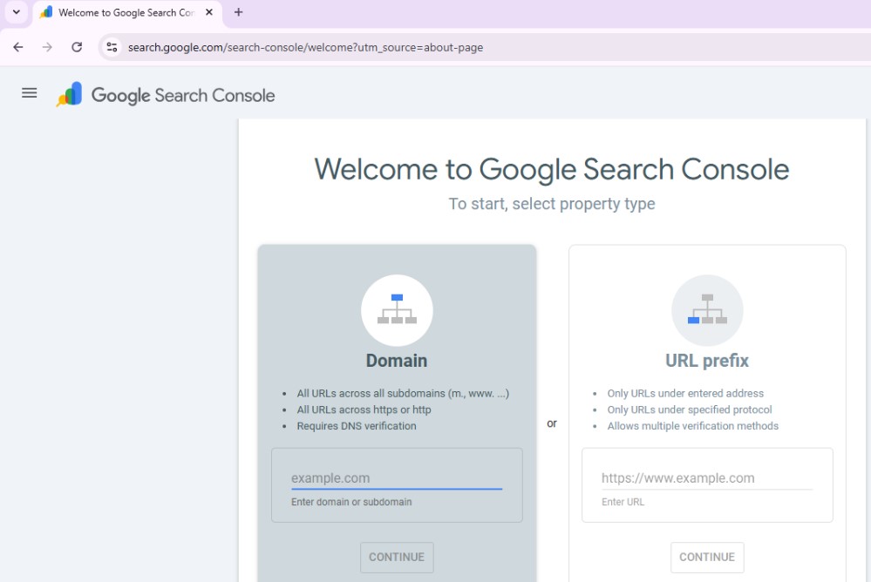This screenshot has height=582, width=871.
Task: Click the Google Search Console title text
Action: pos(183,96)
